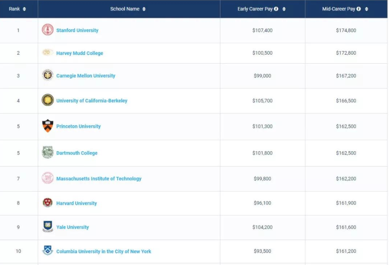Click the Rank column header label
This screenshot has height=265, width=389.
coord(14,9)
